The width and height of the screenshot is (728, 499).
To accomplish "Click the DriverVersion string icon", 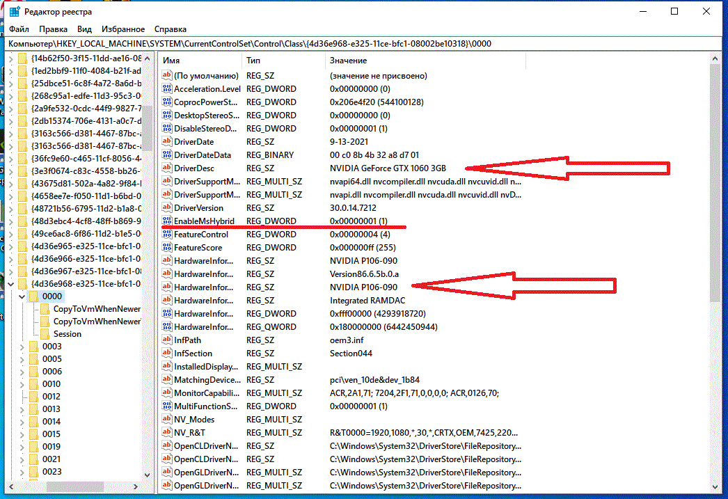I will coord(166,208).
